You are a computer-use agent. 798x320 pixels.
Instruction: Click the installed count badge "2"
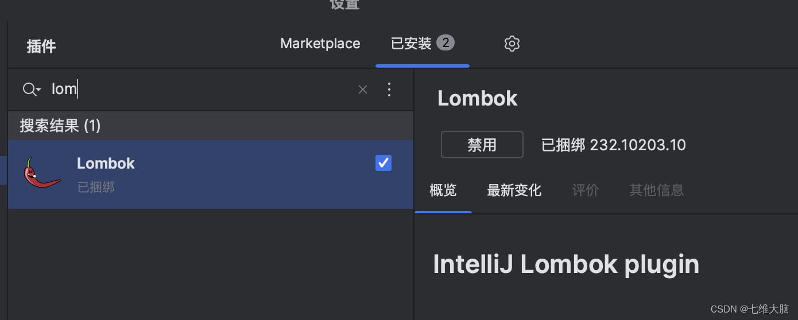[445, 42]
